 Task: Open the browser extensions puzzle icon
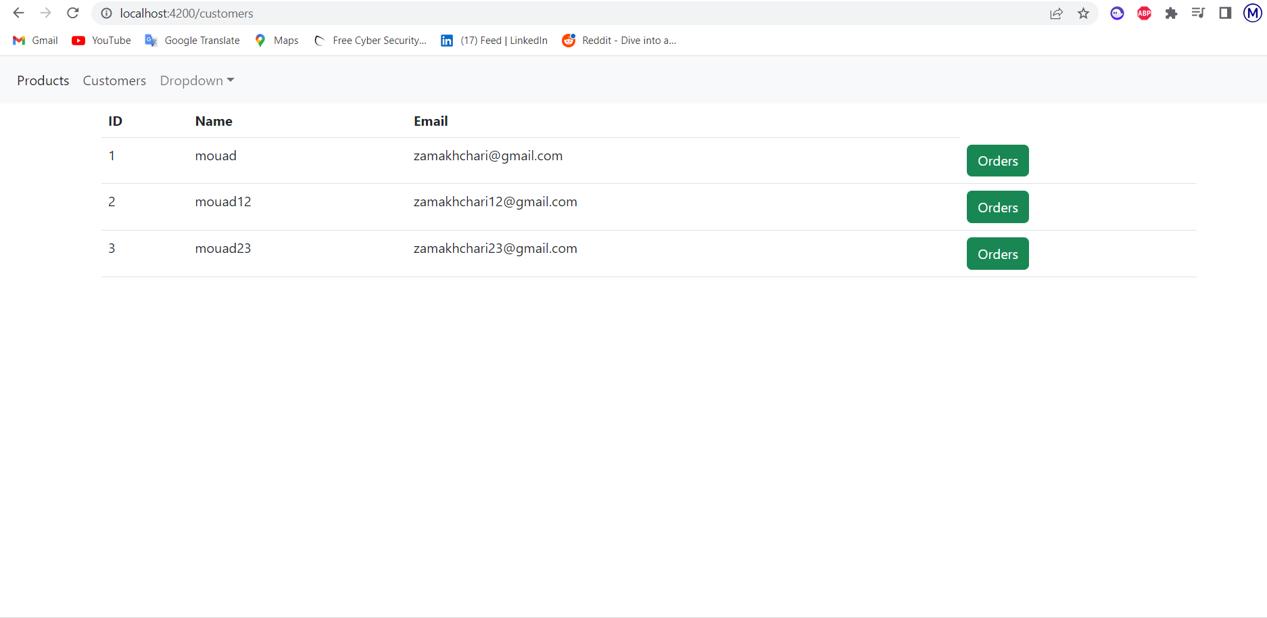[1171, 13]
